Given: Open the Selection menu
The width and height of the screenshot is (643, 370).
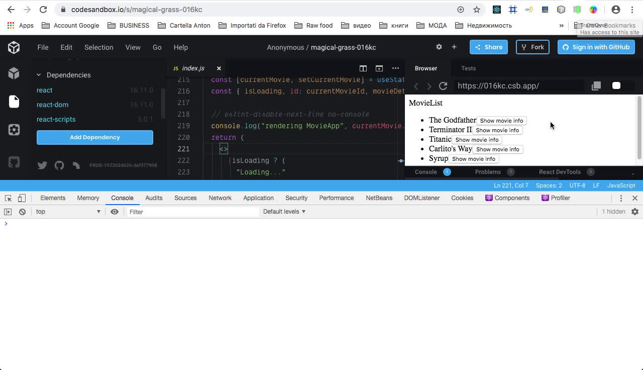Looking at the screenshot, I should tap(98, 47).
